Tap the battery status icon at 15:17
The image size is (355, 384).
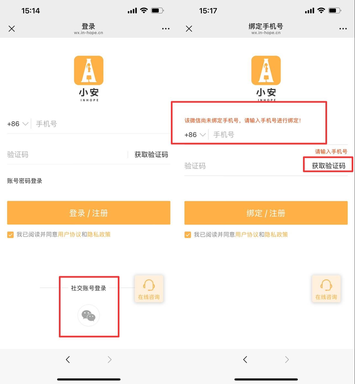tap(335, 11)
